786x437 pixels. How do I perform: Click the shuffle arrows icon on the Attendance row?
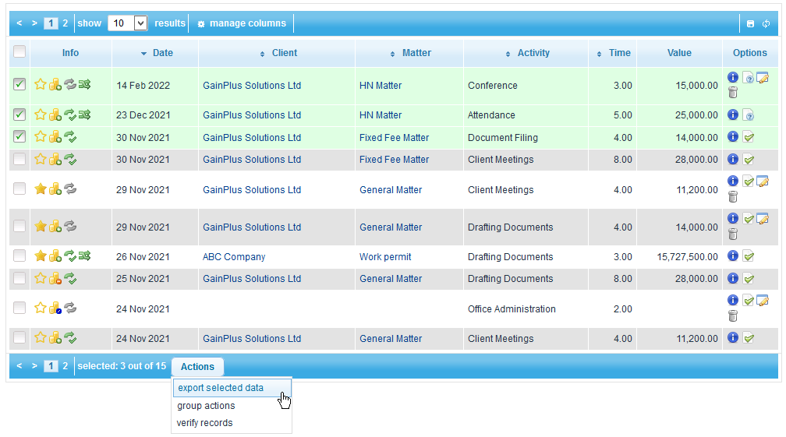[85, 115]
